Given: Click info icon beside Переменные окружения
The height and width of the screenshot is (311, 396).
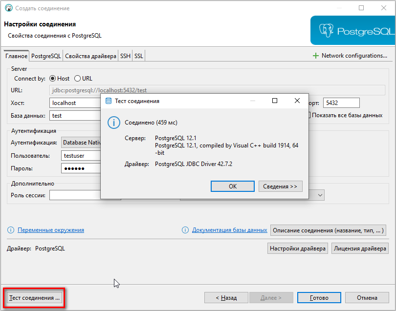Looking at the screenshot, I should [x=11, y=230].
